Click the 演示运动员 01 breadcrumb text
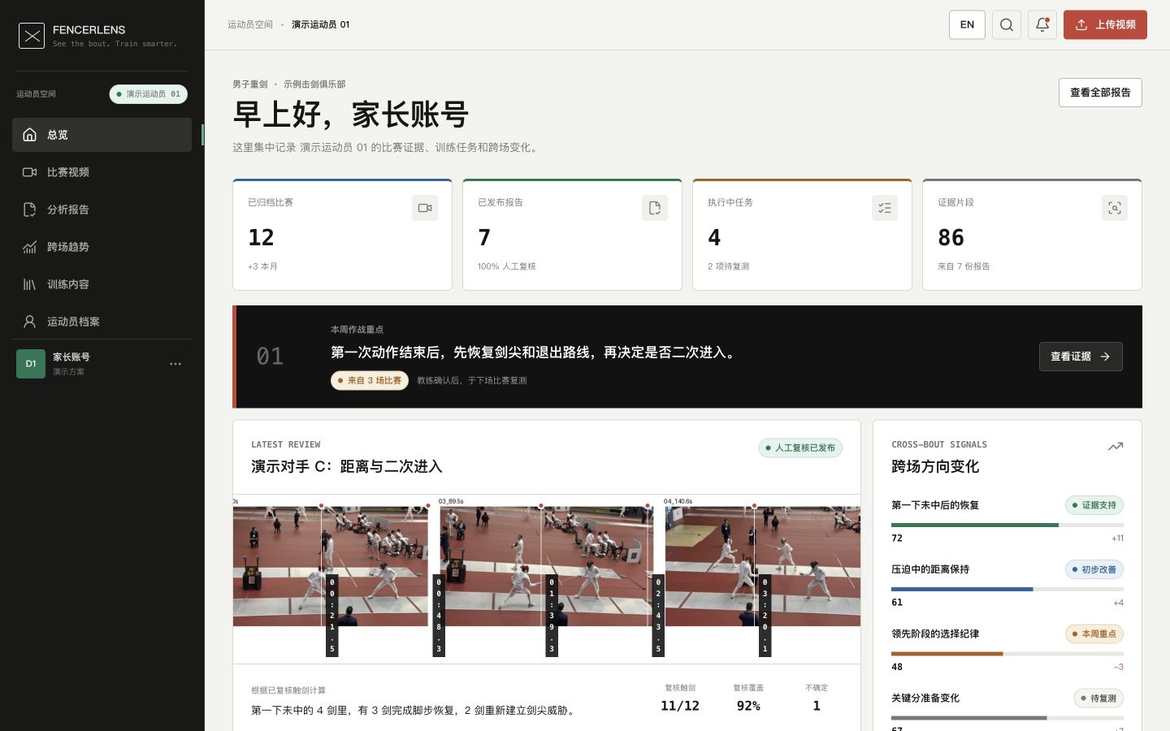 tap(321, 24)
